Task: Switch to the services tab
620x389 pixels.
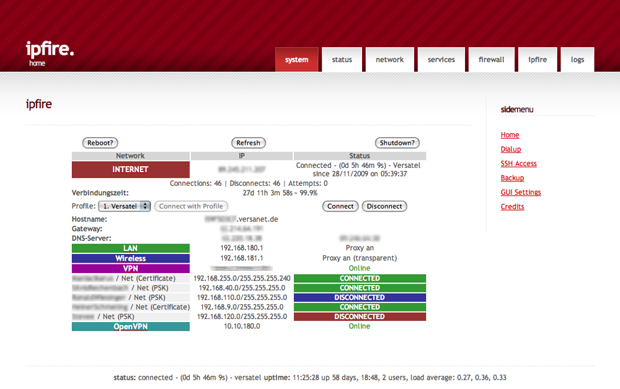Action: (441, 59)
